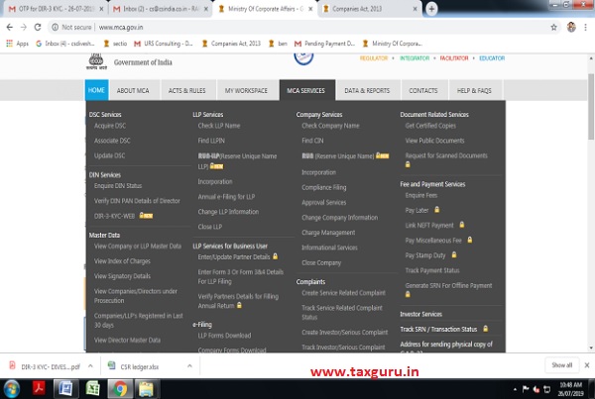
Task: Open LLP Forms Download link
Action: (x=224, y=336)
